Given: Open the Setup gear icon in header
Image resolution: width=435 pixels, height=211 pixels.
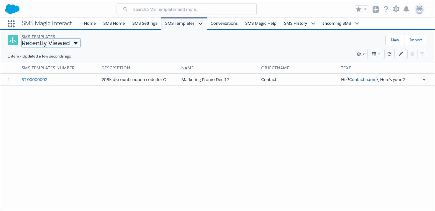Looking at the screenshot, I should (x=396, y=9).
